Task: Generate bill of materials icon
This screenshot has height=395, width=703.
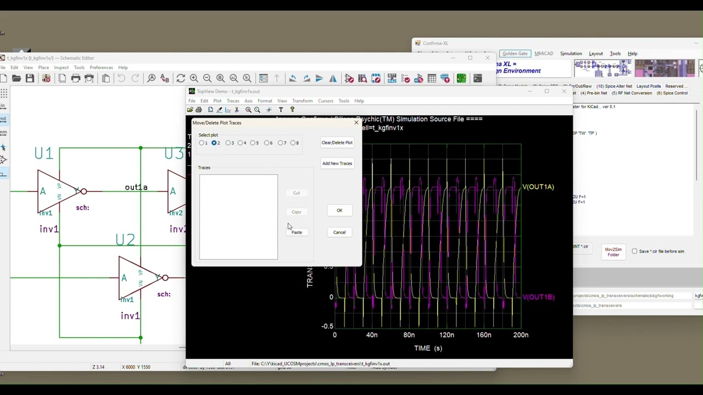Action: click(x=445, y=78)
